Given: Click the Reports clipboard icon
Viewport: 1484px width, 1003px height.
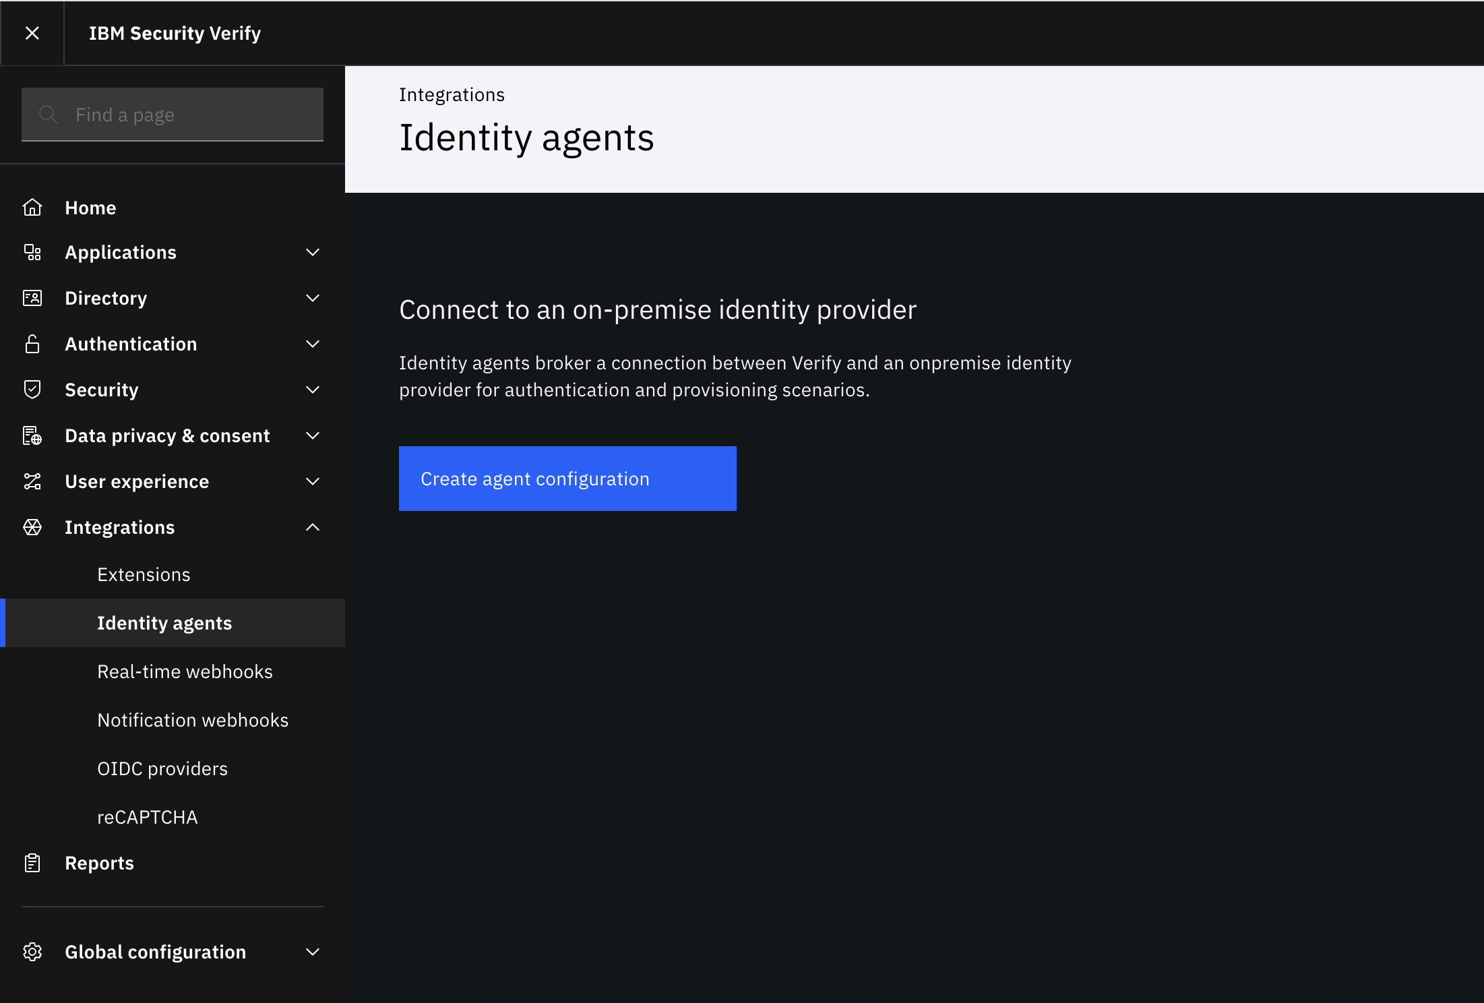Looking at the screenshot, I should click(32, 863).
